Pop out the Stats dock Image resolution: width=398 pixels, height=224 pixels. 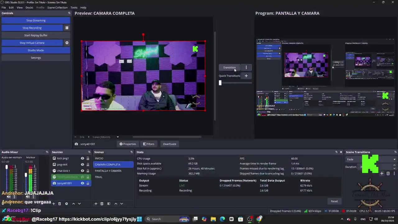click(336, 152)
